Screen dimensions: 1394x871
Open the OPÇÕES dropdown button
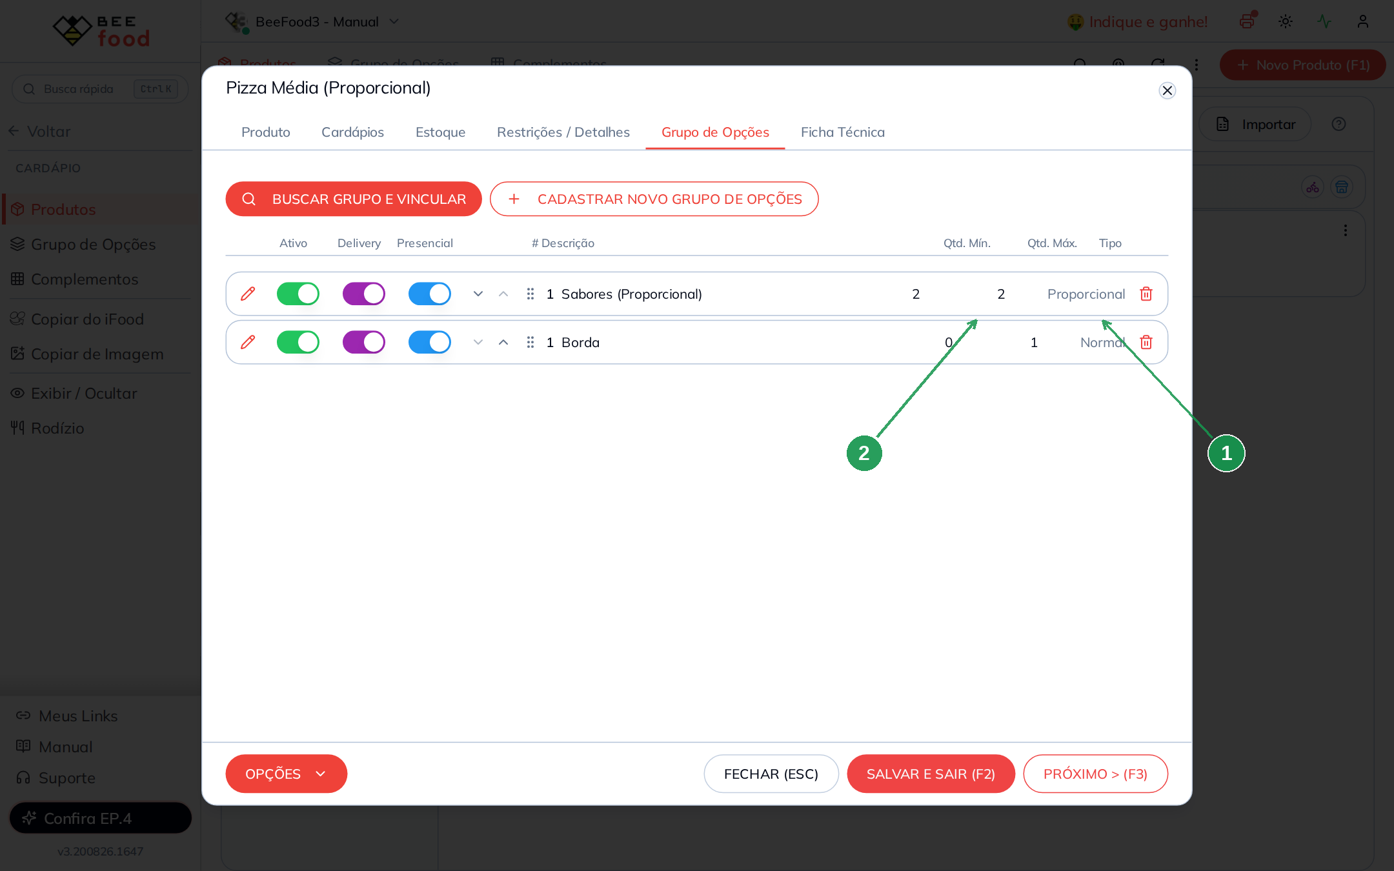pyautogui.click(x=287, y=774)
